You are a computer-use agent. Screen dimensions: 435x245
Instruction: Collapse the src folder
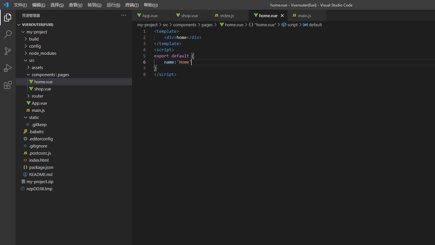tap(26, 60)
